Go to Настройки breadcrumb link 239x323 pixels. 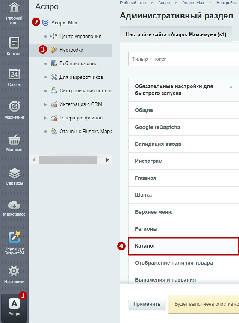point(227,3)
